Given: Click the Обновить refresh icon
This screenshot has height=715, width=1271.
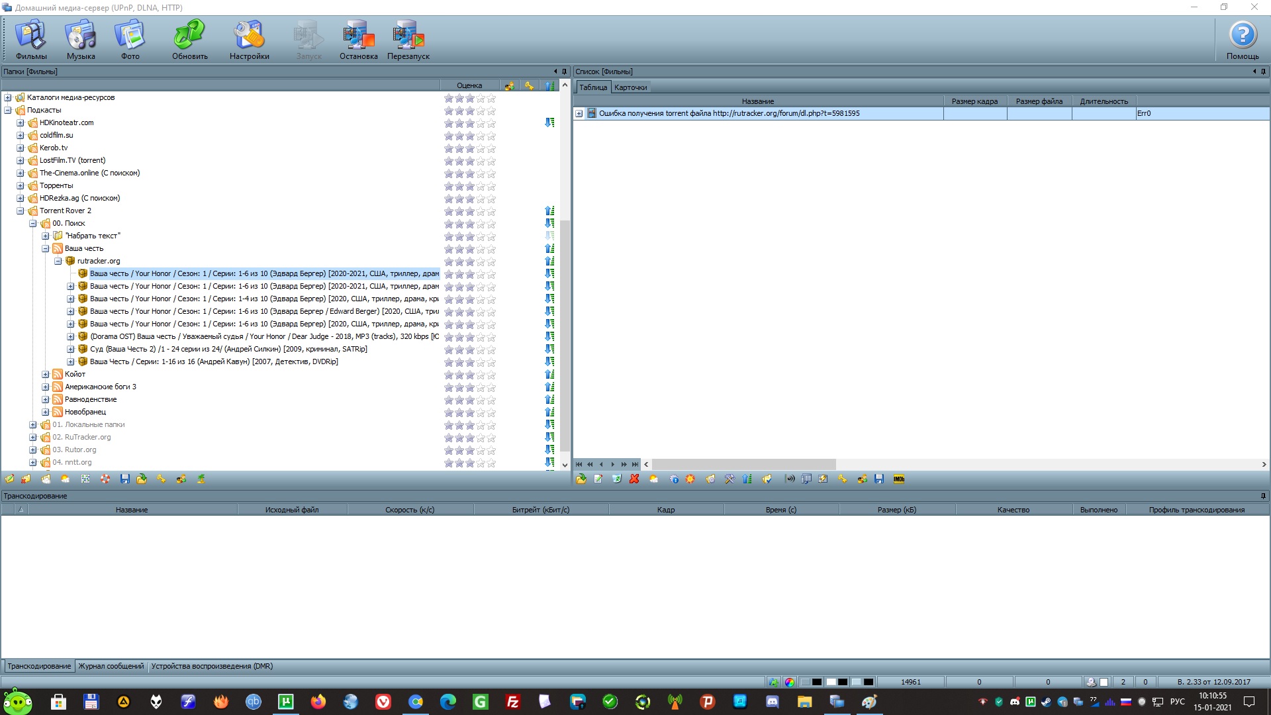Looking at the screenshot, I should pos(189,40).
